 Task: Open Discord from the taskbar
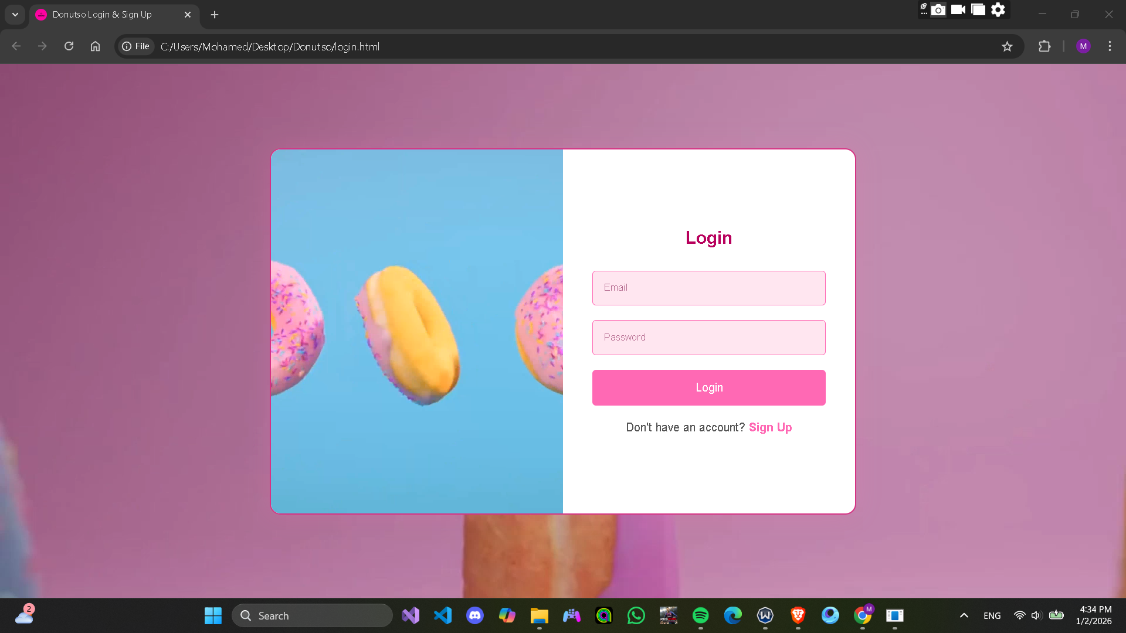tap(474, 615)
